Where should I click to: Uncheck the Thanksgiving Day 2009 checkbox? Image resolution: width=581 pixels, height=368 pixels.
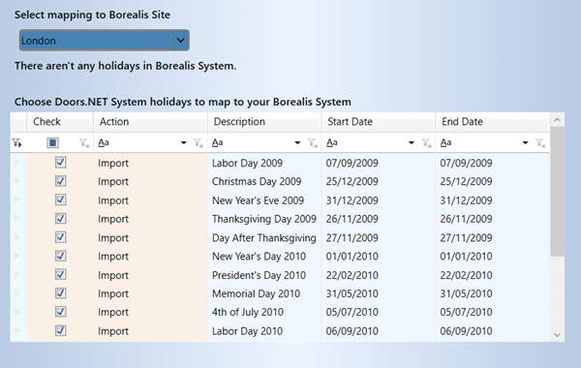(x=61, y=218)
